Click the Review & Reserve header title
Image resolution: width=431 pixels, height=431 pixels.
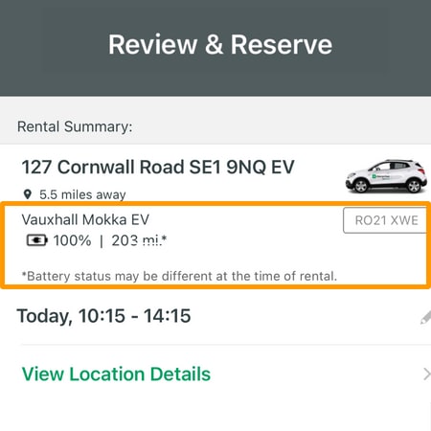coord(220,45)
